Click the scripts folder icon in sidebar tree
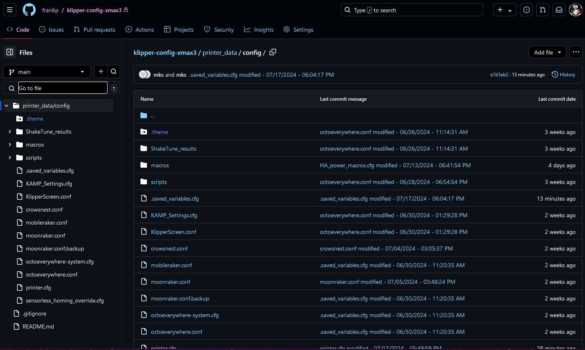The height and width of the screenshot is (350, 585). coord(19,158)
